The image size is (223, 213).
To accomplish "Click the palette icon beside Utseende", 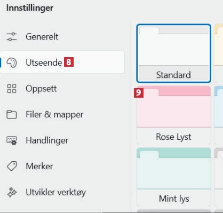I will (12, 62).
